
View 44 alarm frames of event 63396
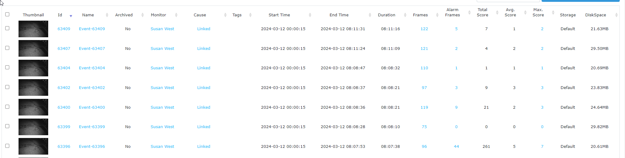[x=456, y=146]
